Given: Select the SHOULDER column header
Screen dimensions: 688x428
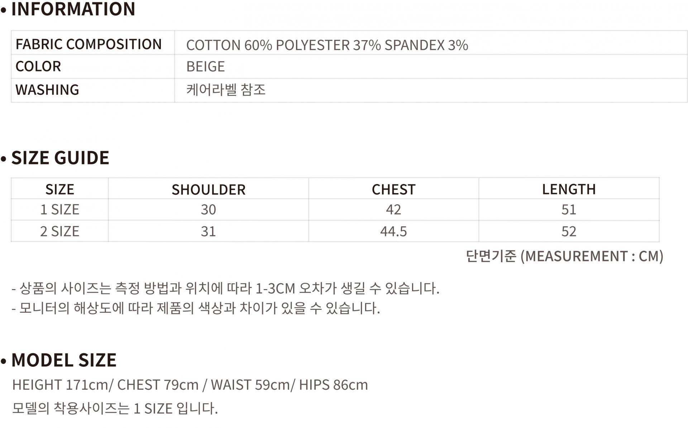Looking at the screenshot, I should click(x=208, y=189).
